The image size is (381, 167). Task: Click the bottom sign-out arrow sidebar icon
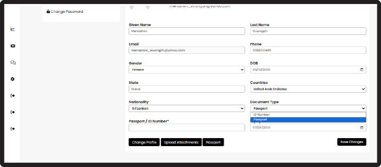point(13,129)
